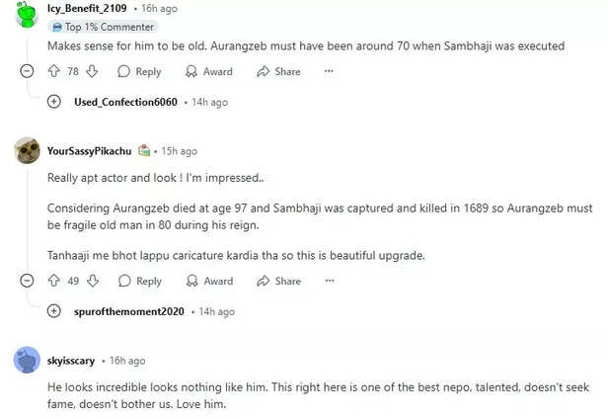The width and height of the screenshot is (608, 419).
Task: Expand spurofthemoment2020's collapsed reply
Action: click(x=54, y=311)
